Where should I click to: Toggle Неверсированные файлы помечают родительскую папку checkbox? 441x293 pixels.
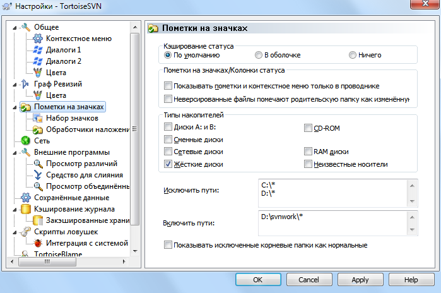(x=168, y=99)
